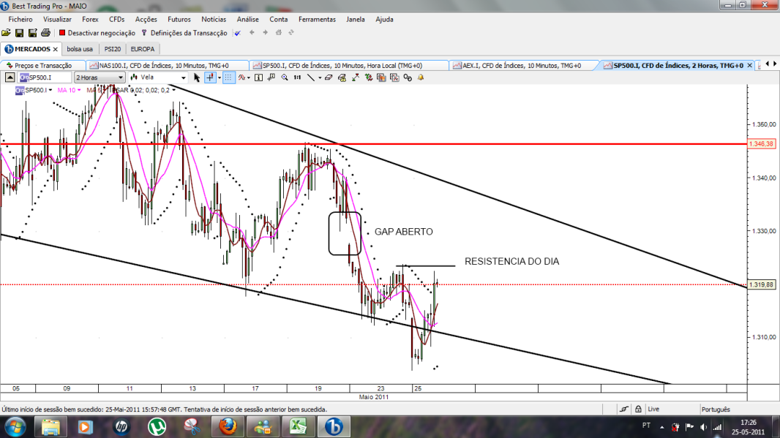Open the line tool dropdown arrow
This screenshot has height=438, width=780.
(x=319, y=78)
